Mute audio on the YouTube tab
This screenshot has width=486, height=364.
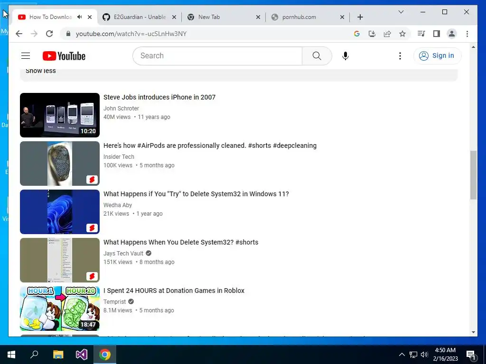(x=80, y=17)
